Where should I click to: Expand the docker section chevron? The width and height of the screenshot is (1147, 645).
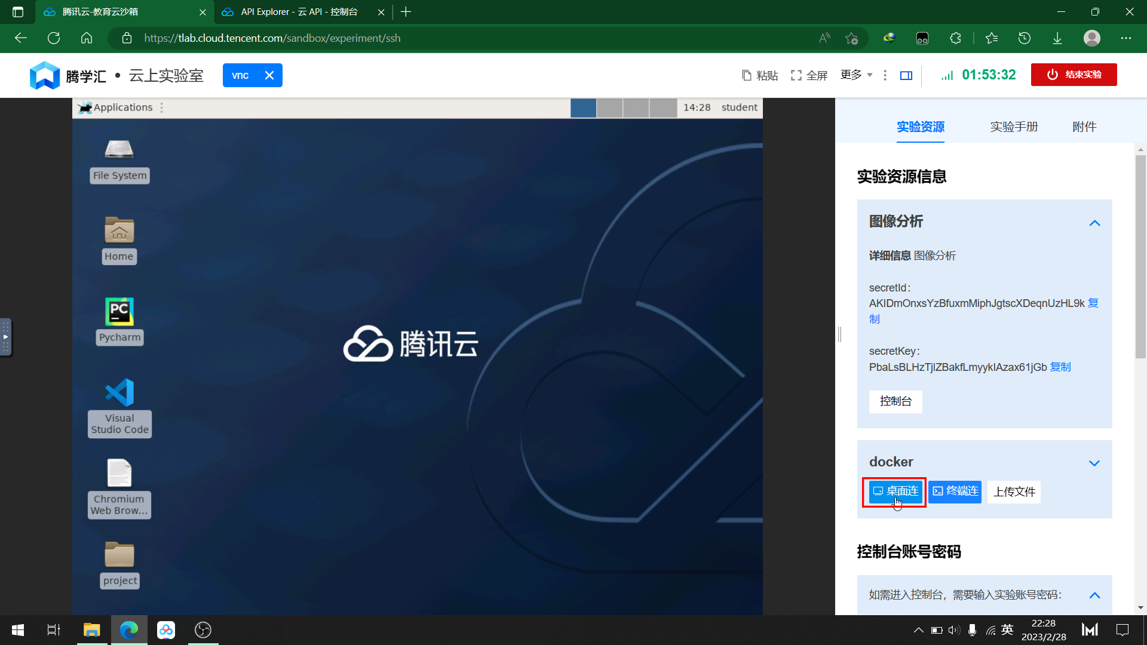coord(1094,463)
